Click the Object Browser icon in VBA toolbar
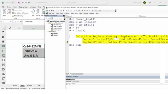 point(87,11)
